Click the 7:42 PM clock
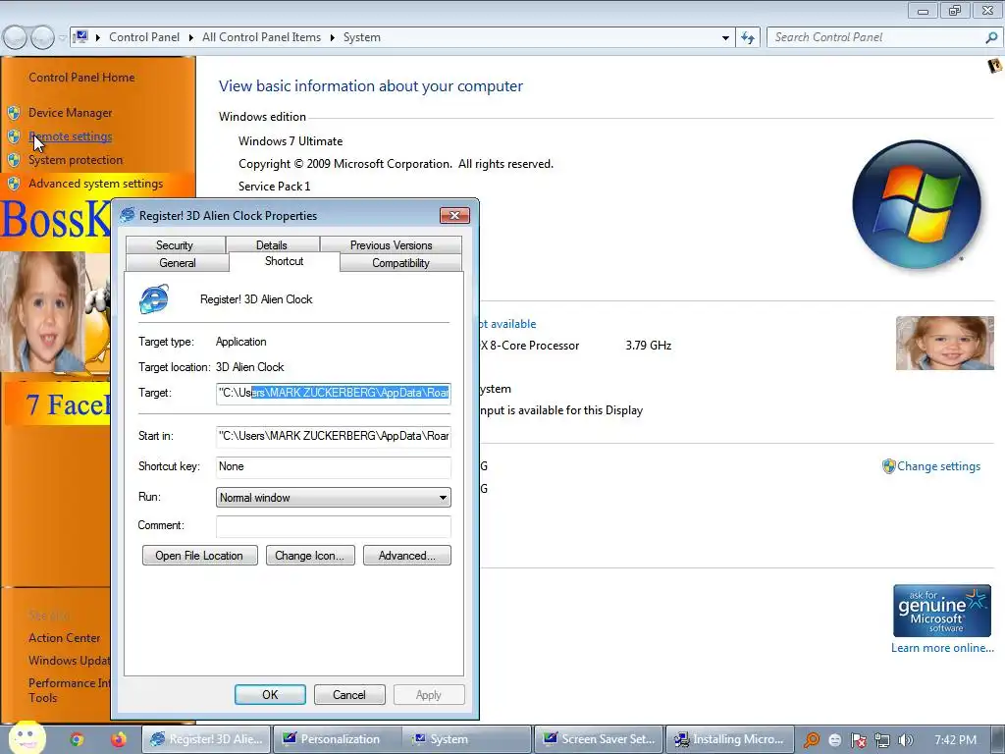This screenshot has width=1005, height=754. tap(955, 739)
